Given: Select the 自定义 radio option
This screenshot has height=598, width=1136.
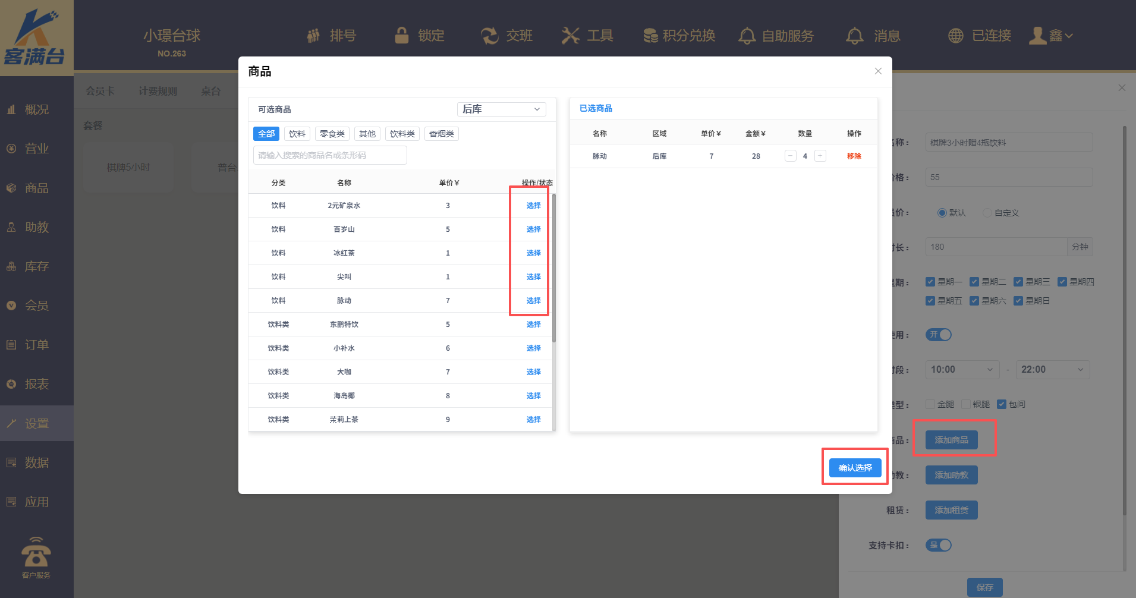Looking at the screenshot, I should [987, 213].
